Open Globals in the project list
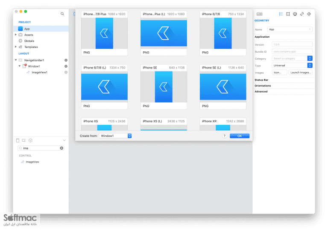Image resolution: width=328 pixels, height=231 pixels. coord(29,41)
